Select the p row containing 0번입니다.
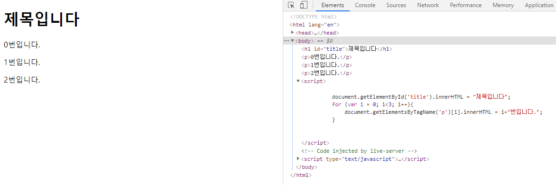Viewport: 556px width, 185px height. click(x=326, y=57)
